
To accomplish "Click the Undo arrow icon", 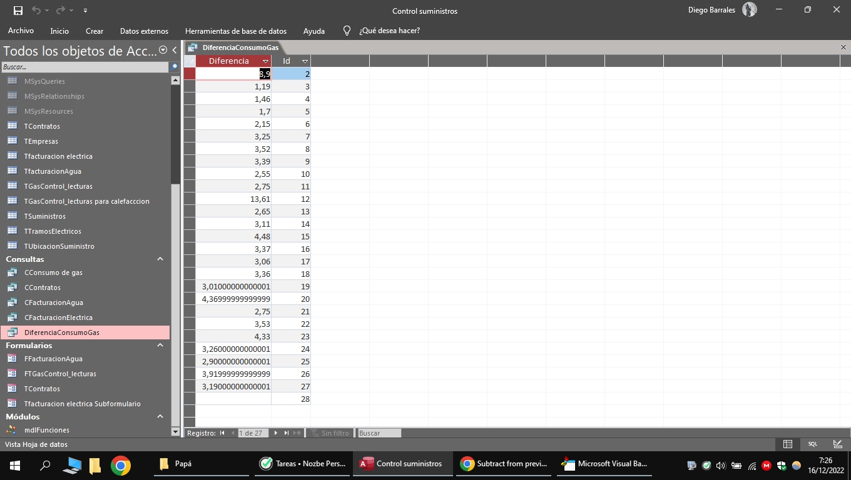I will (36, 11).
